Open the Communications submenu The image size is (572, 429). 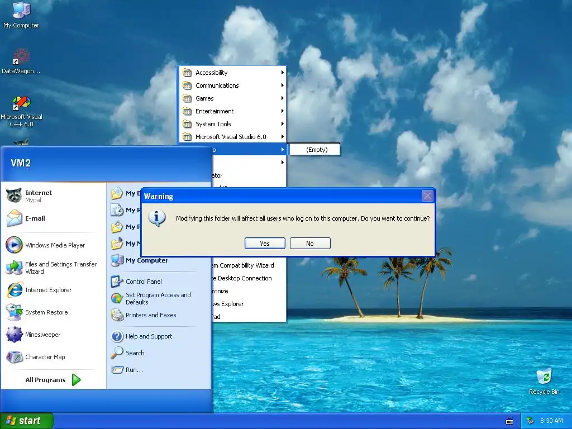[233, 85]
